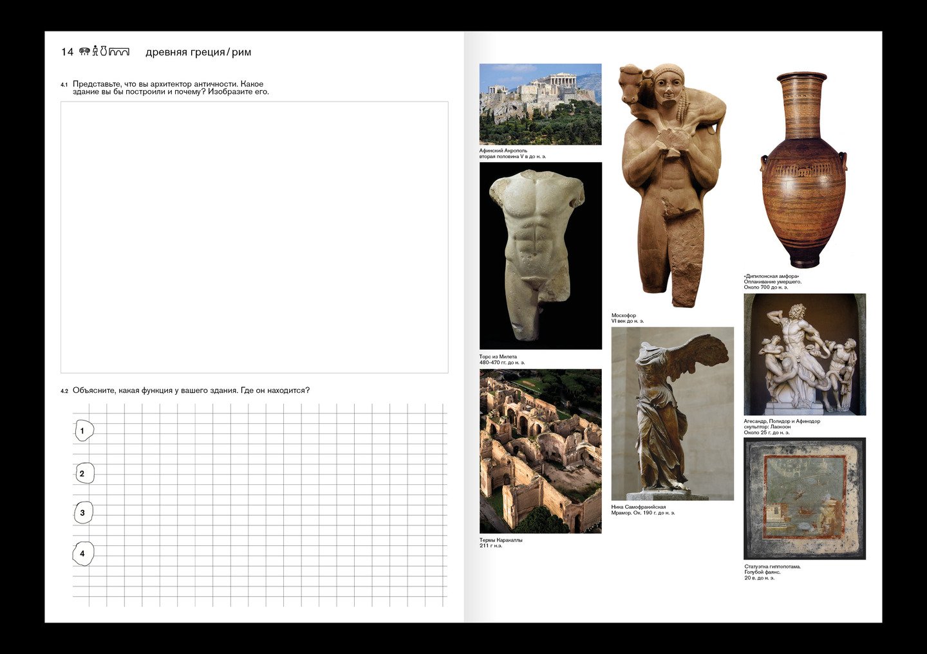Click the aqueduct arches icon
The height and width of the screenshot is (654, 927).
(119, 51)
